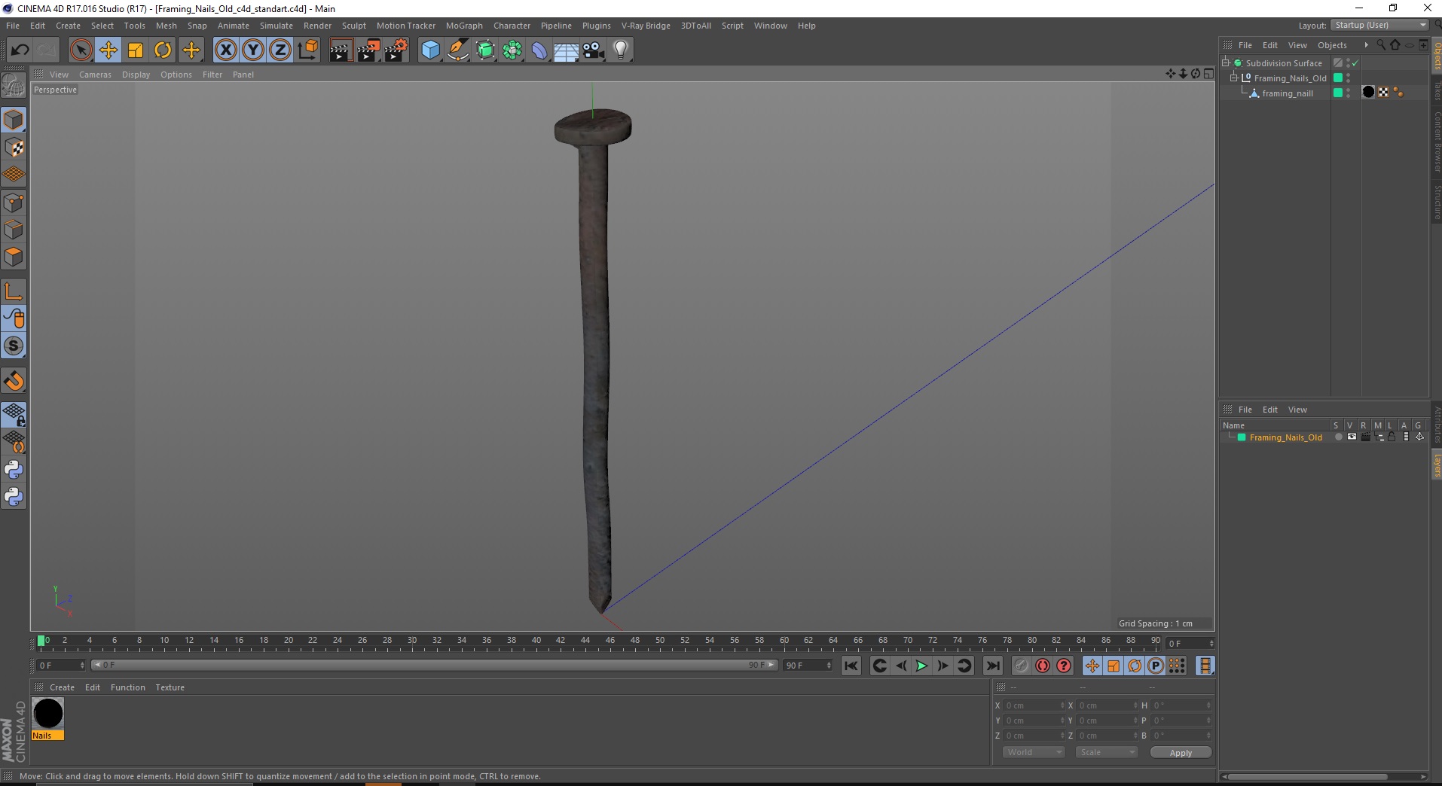
Task: Switch to Model mode
Action: click(14, 120)
